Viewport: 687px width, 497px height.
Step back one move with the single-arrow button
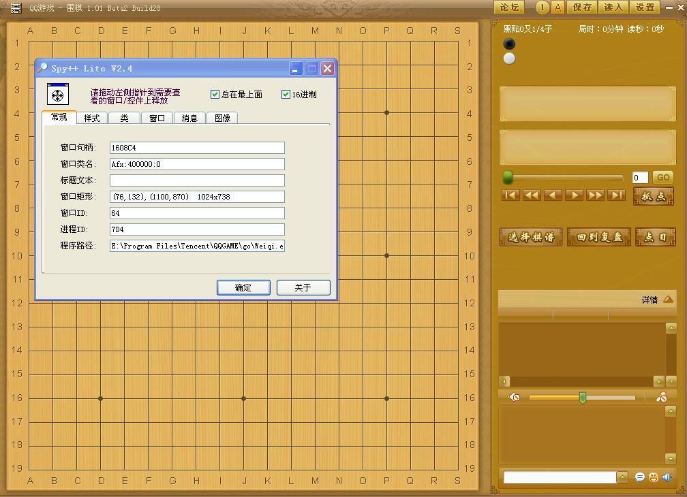553,195
